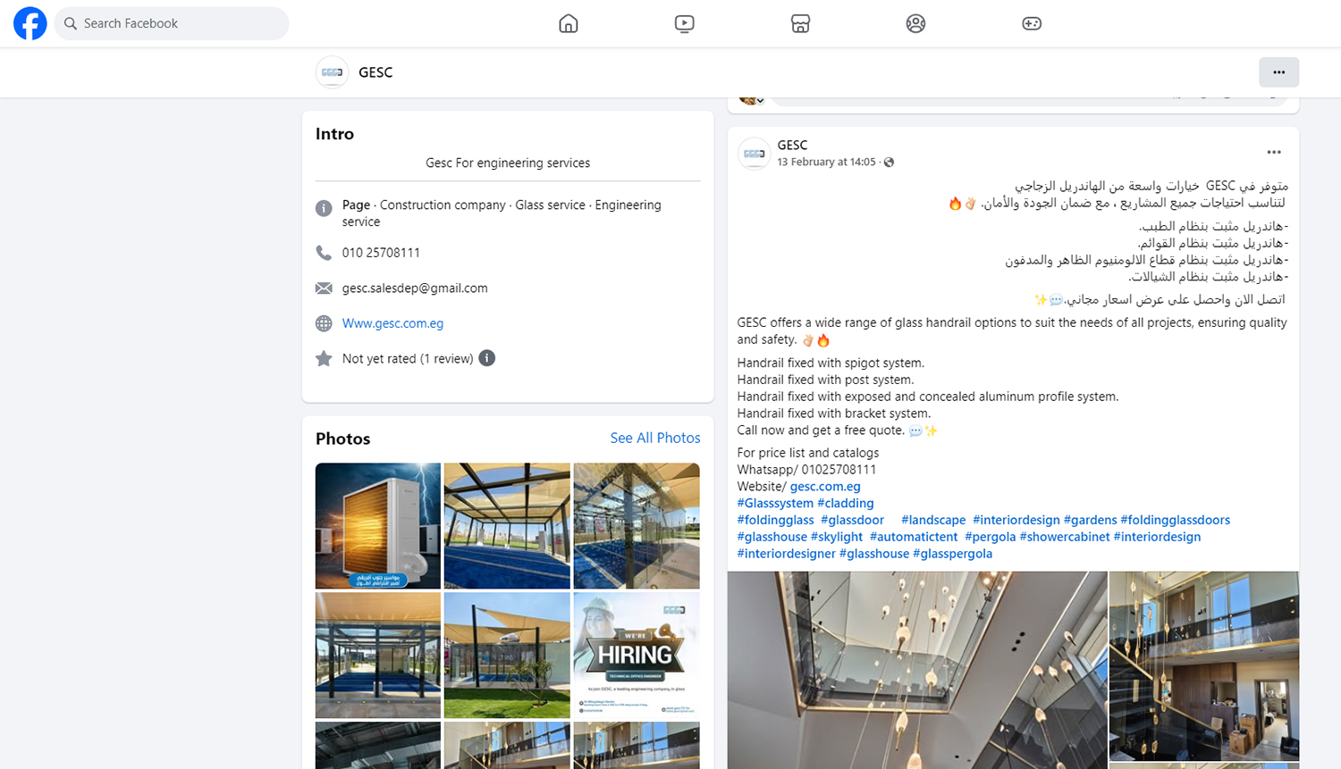The height and width of the screenshot is (769, 1341).
Task: Click the #automatictent hashtag
Action: 914,537
